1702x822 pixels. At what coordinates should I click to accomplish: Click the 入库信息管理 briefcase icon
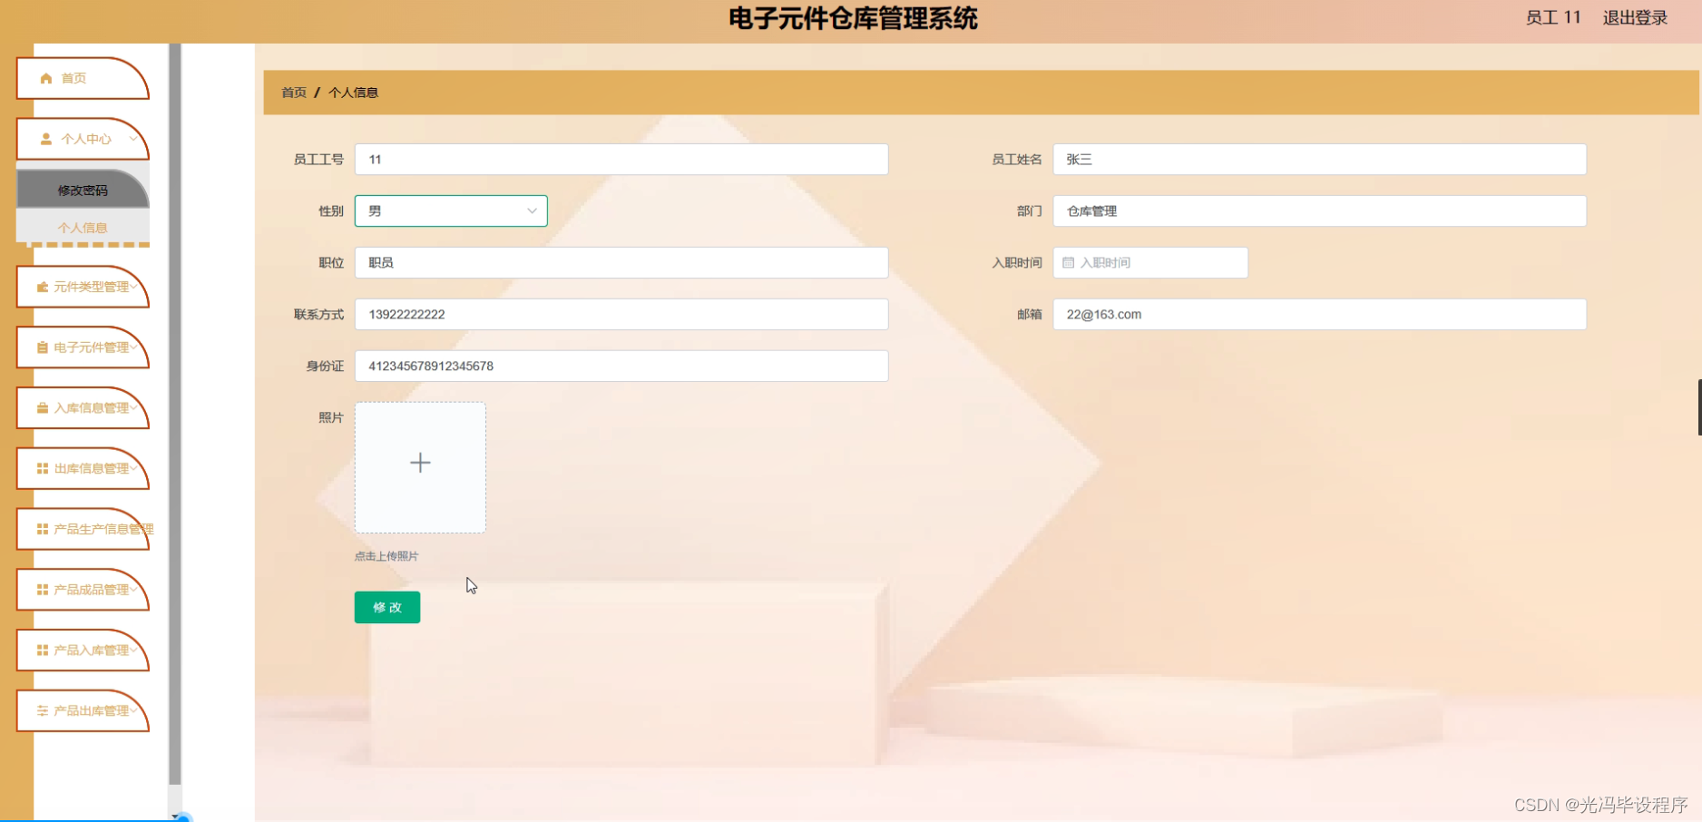(42, 407)
